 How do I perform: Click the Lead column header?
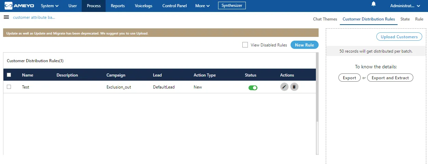pos(157,75)
